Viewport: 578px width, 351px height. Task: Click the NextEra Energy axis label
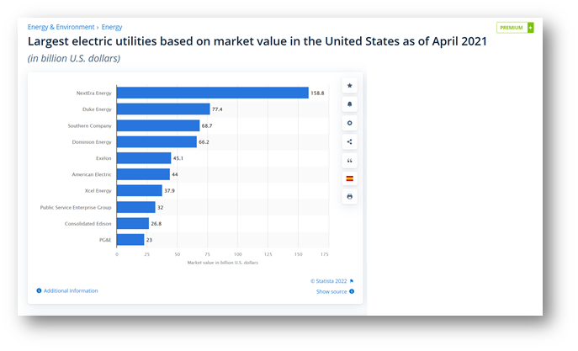click(93, 93)
